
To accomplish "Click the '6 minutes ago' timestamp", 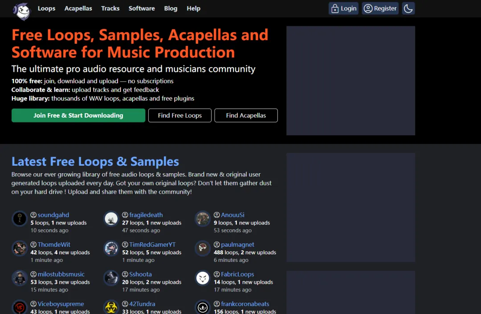I will click(231, 260).
